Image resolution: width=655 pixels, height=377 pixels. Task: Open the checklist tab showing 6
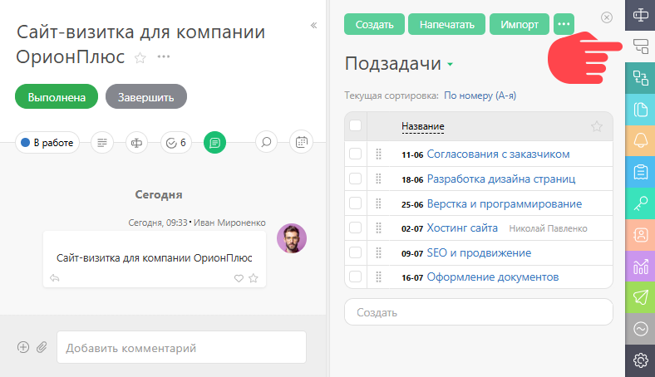[x=176, y=143]
